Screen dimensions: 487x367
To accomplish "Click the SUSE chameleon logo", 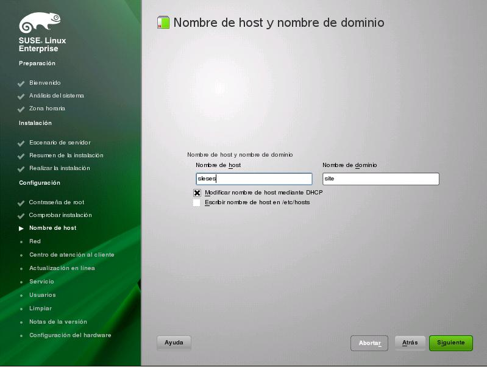I will (40, 23).
